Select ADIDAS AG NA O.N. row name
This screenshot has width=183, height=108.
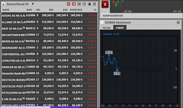point(14,16)
